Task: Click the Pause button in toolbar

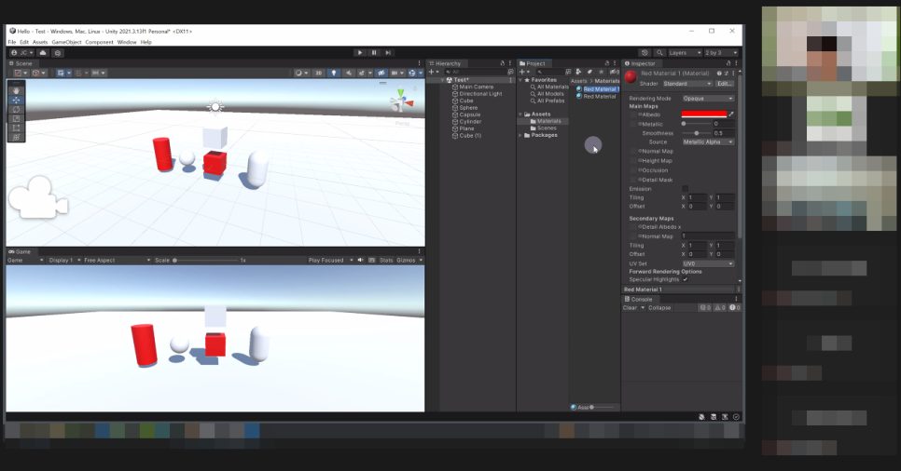Action: [374, 53]
